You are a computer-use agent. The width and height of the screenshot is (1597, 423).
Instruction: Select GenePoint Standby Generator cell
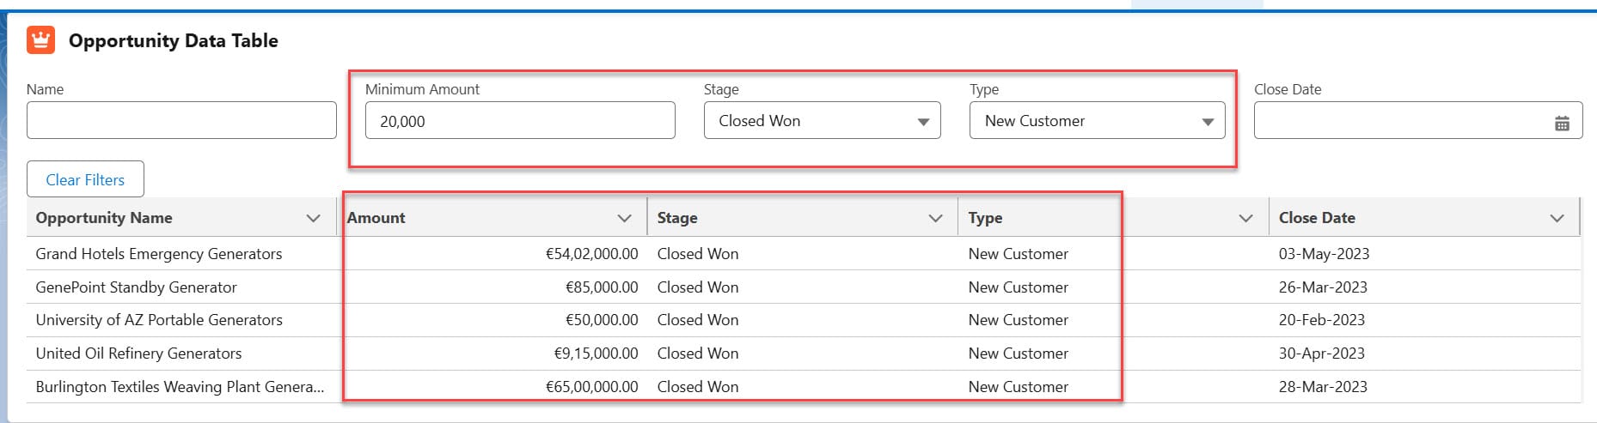click(136, 287)
